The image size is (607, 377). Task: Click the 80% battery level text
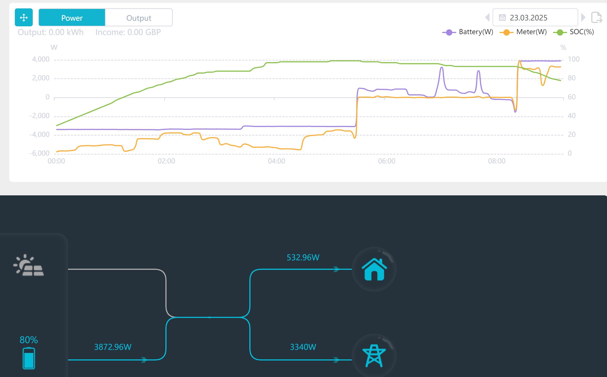tap(29, 340)
